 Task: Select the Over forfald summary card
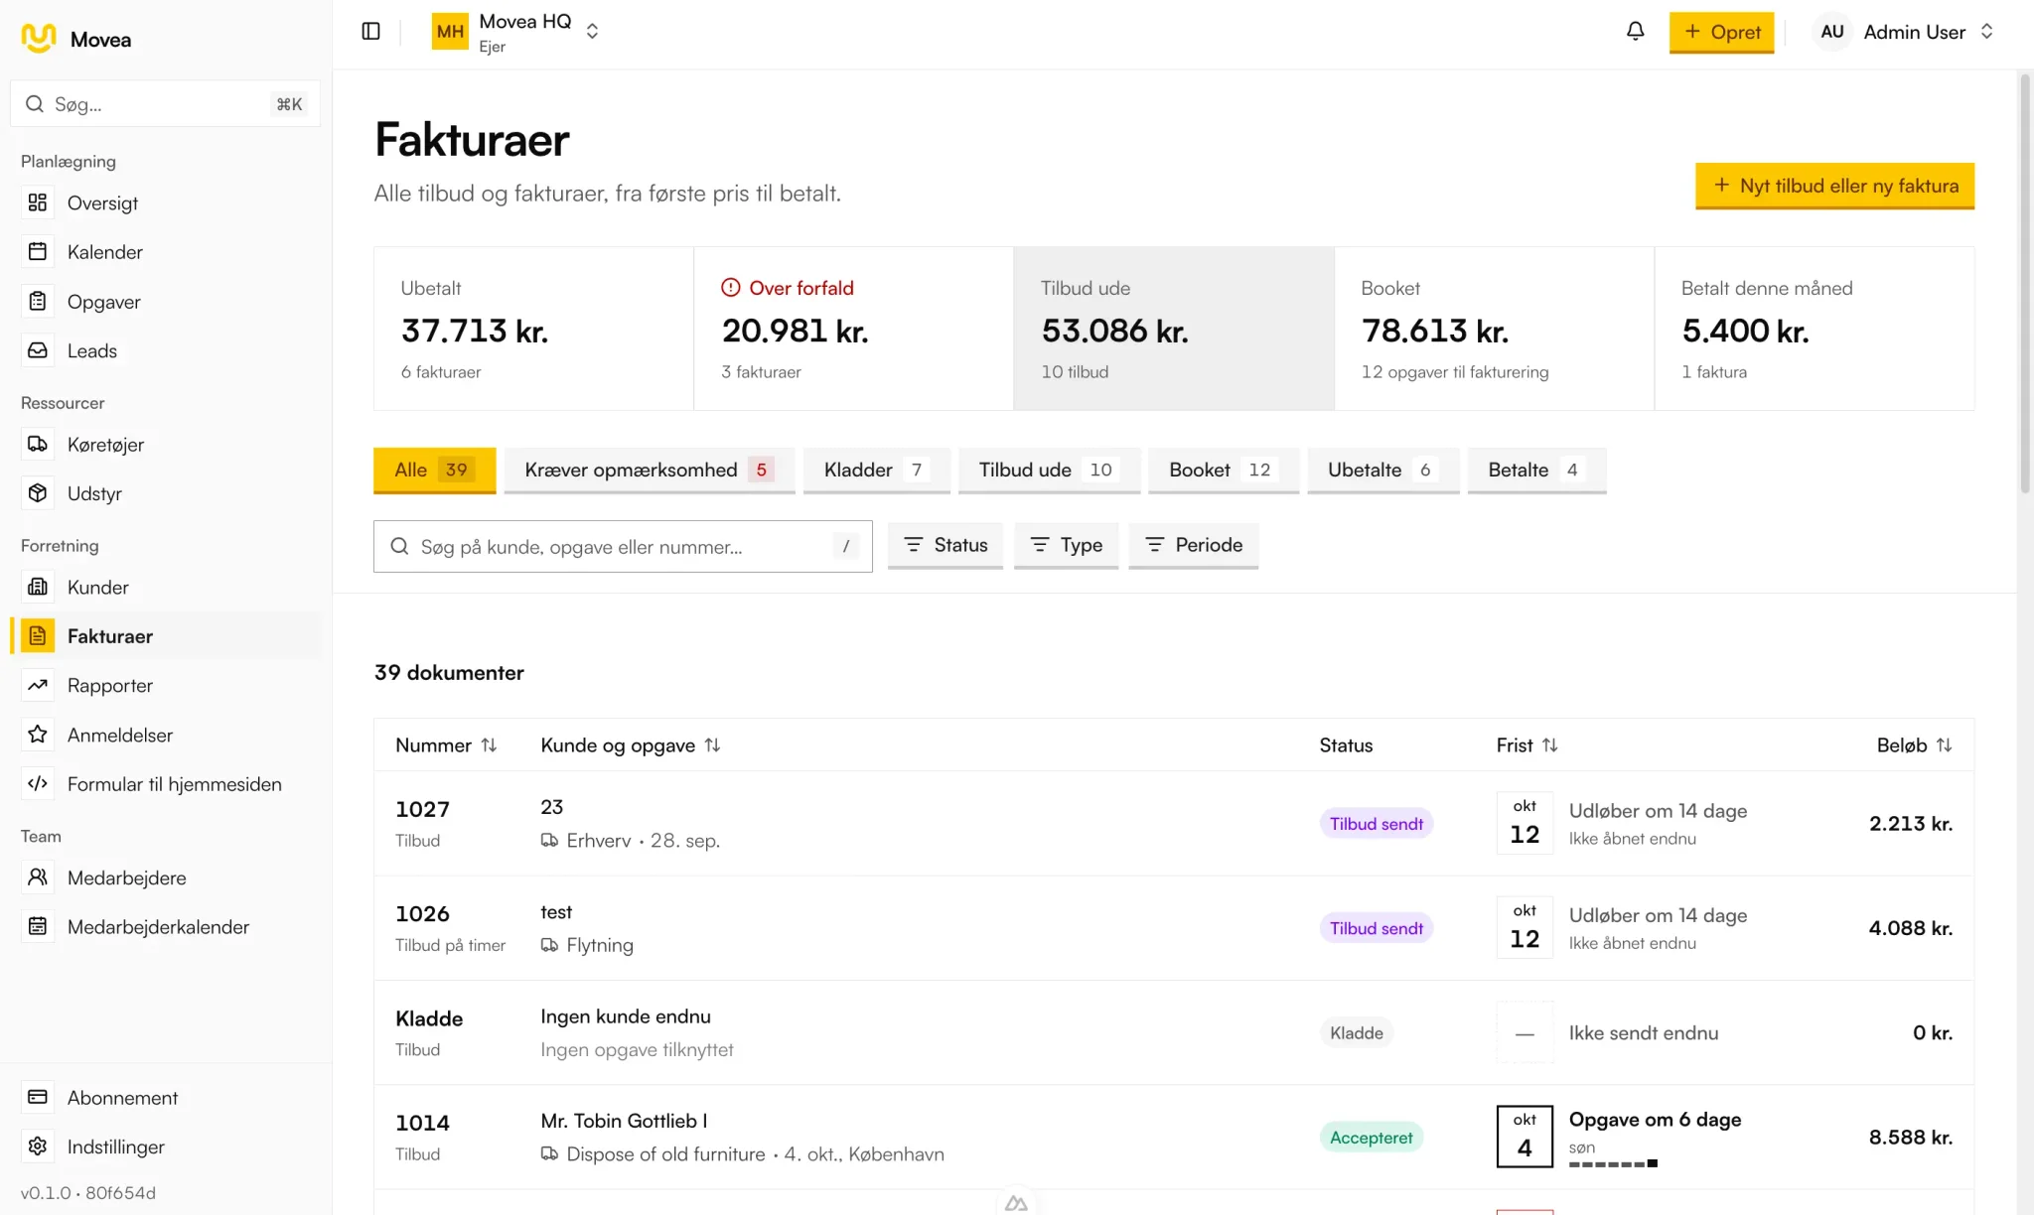coord(853,329)
